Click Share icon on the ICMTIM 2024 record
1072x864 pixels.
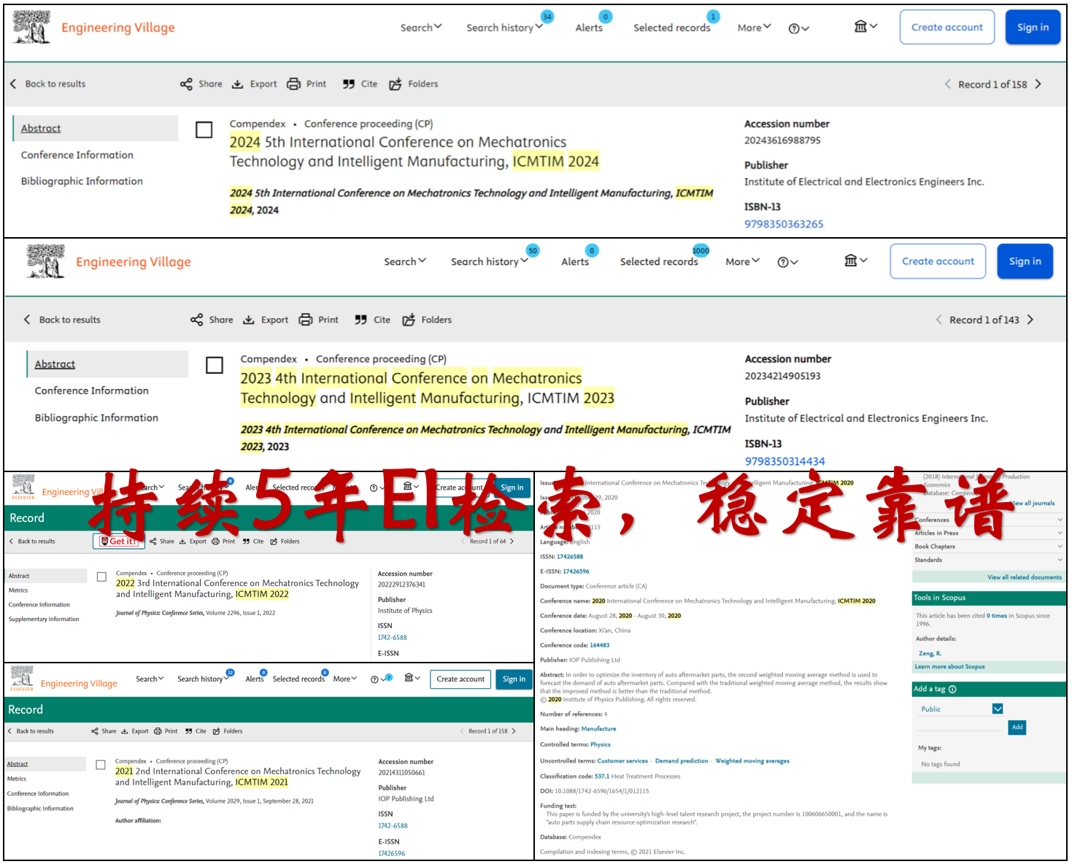coord(186,84)
